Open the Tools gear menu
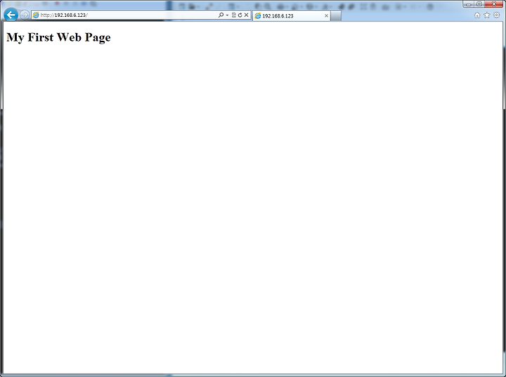This screenshot has width=506, height=377. pyautogui.click(x=497, y=15)
